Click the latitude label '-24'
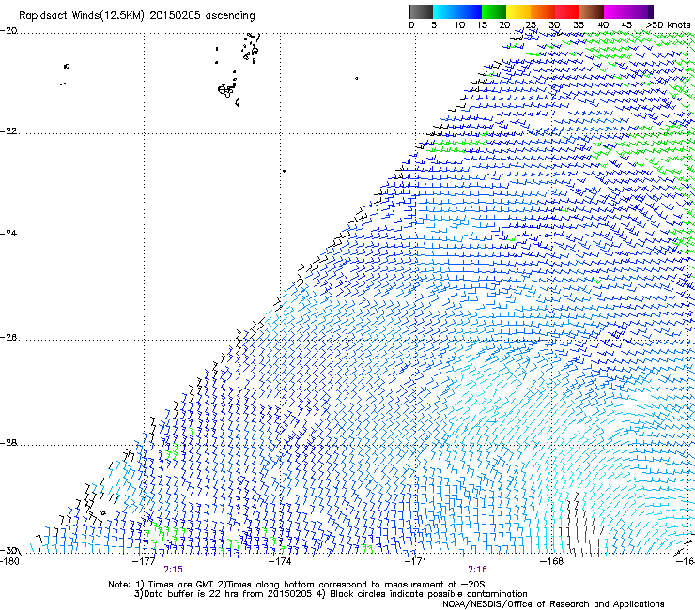 tap(8, 233)
